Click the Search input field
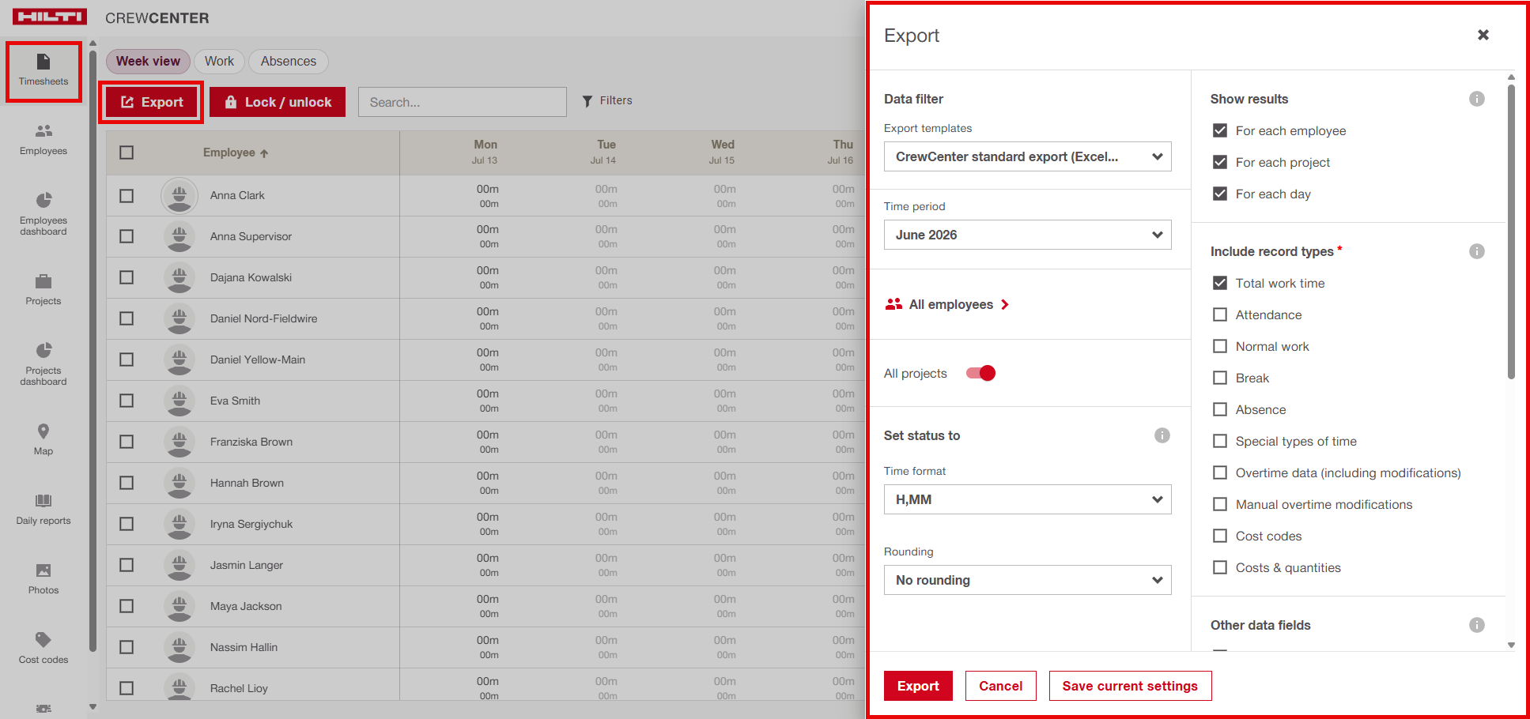This screenshot has width=1530, height=719. coord(463,102)
